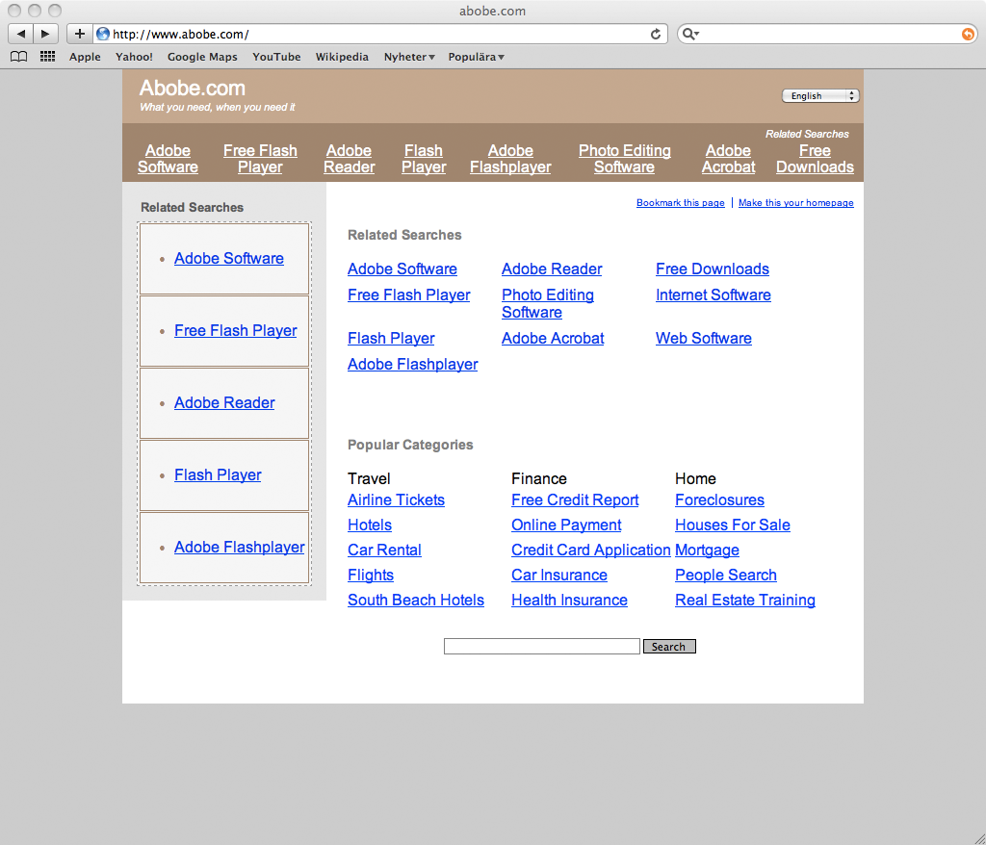Click the browser Back arrow button
The image size is (986, 845).
click(21, 34)
